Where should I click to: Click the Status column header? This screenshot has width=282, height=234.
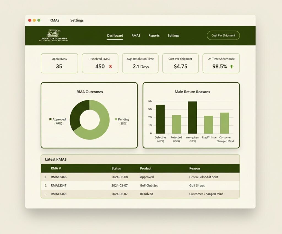click(x=116, y=168)
